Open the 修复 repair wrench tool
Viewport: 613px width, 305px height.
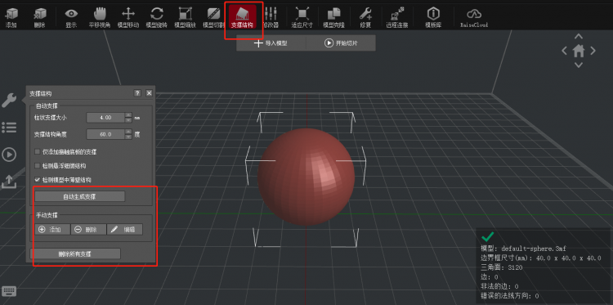coord(365,17)
